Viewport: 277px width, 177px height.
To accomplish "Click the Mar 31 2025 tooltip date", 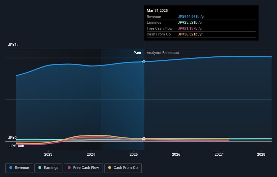I will tap(157, 10).
